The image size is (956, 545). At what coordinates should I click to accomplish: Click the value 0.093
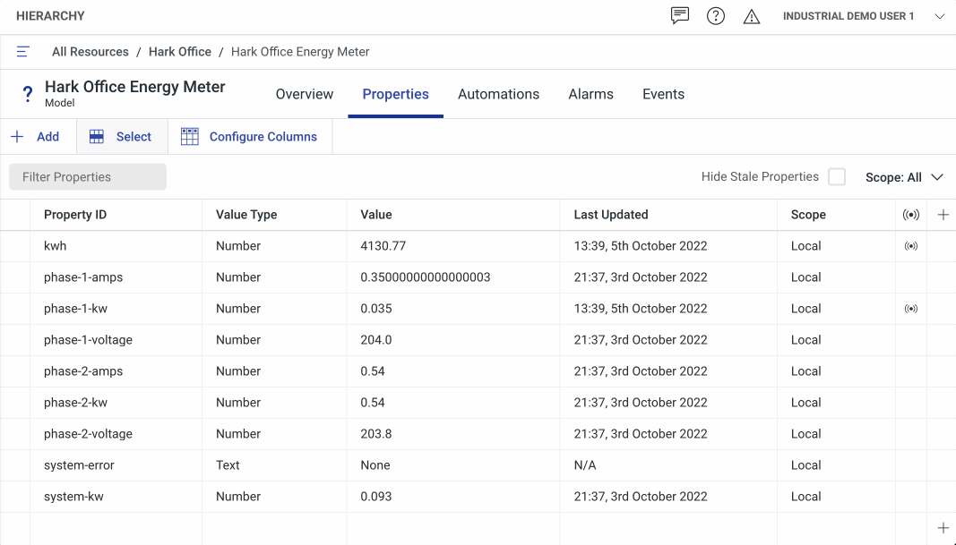coord(376,497)
